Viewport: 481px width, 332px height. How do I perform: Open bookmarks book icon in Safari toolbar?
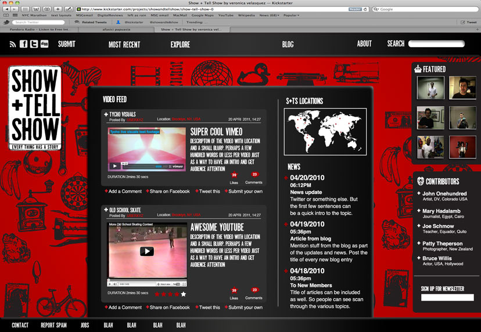click(x=47, y=9)
